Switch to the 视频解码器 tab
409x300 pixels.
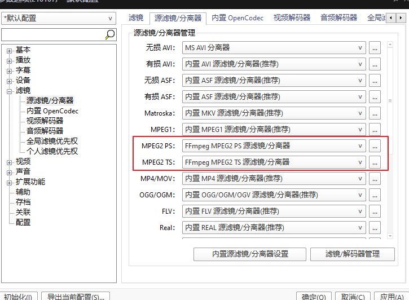292,18
